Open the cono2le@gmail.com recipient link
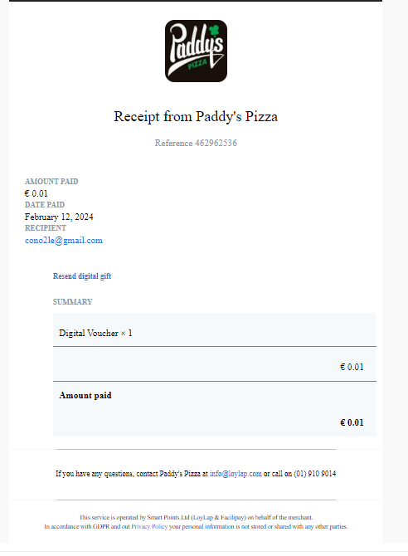The image size is (408, 556). 64,241
